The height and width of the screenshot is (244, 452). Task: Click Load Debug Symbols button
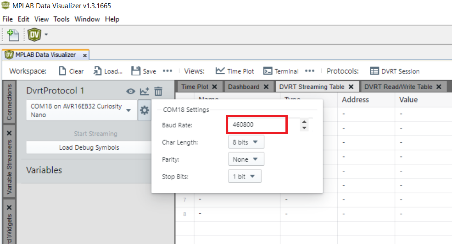[x=89, y=147]
